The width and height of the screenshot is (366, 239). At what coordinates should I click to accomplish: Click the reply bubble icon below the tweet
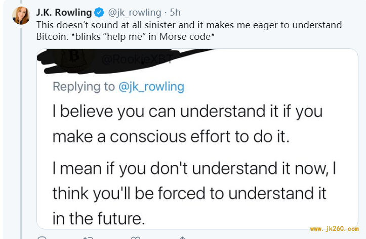tap(42, 237)
